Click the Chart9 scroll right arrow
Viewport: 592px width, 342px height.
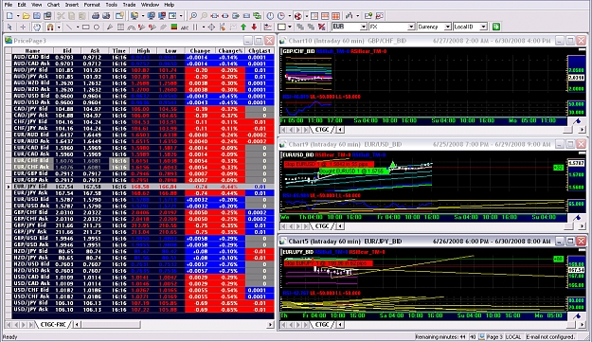[582, 226]
